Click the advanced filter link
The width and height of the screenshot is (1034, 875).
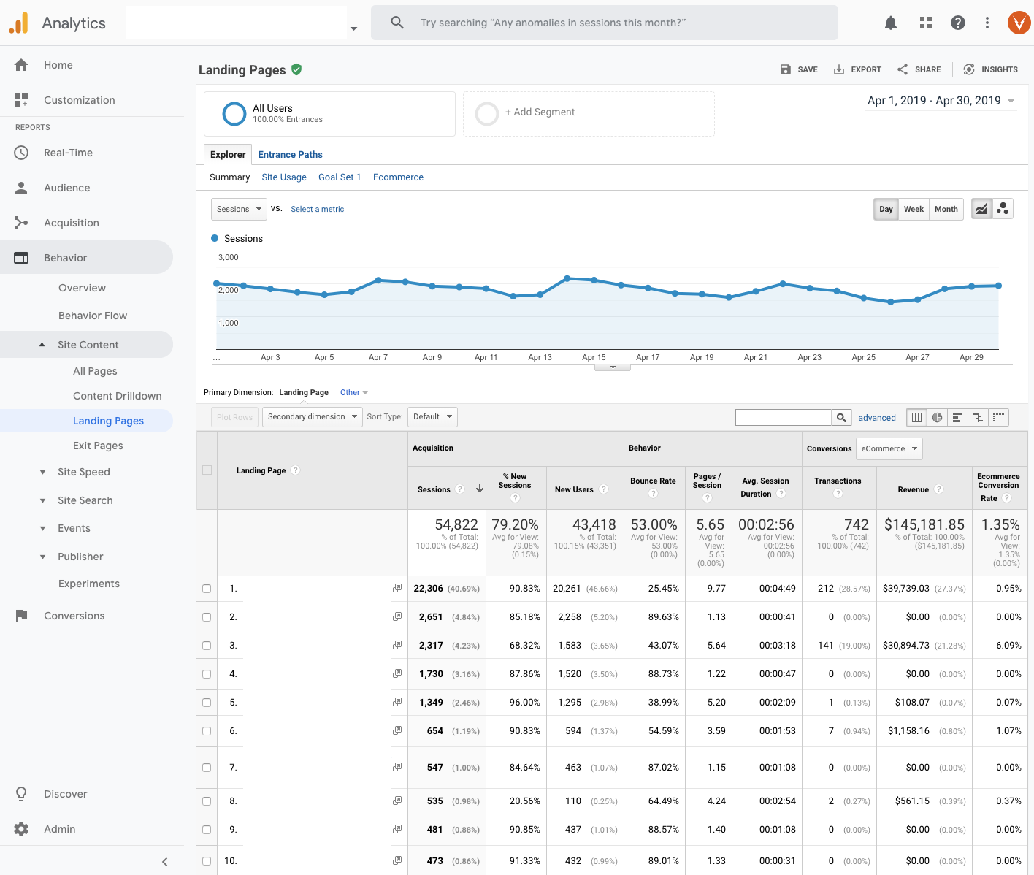876,418
